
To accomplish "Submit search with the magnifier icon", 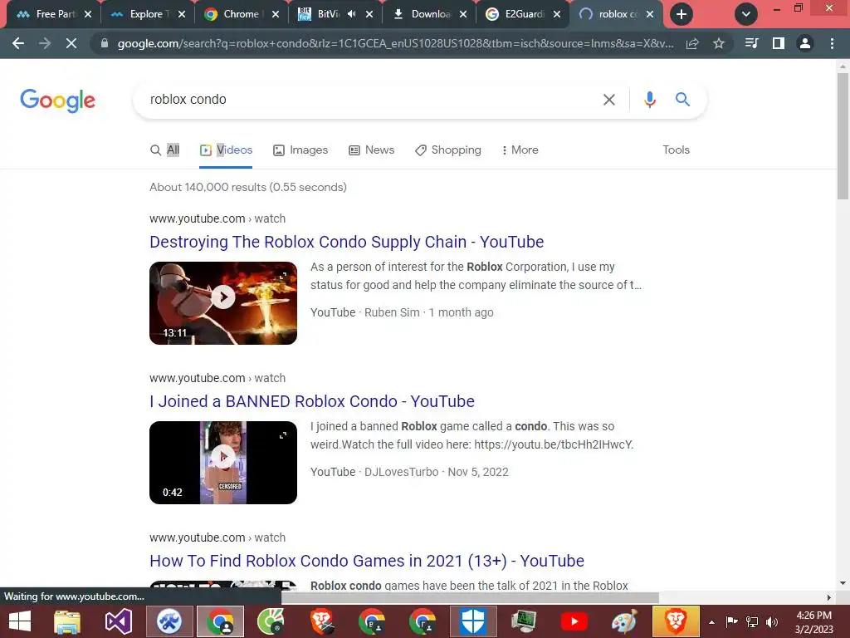I will [x=682, y=100].
